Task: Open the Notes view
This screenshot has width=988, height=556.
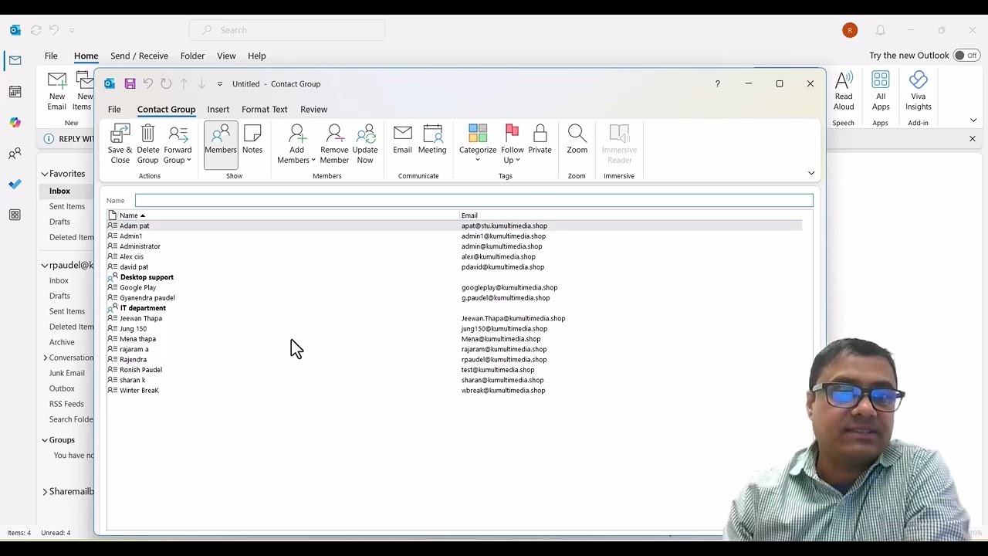Action: (252, 140)
